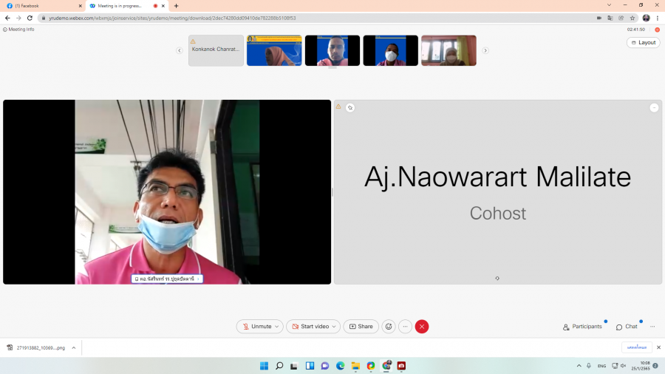Start video with the camera button
665x374 pixels.
pyautogui.click(x=310, y=327)
